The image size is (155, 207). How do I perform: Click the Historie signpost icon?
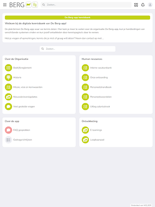(x=8, y=78)
